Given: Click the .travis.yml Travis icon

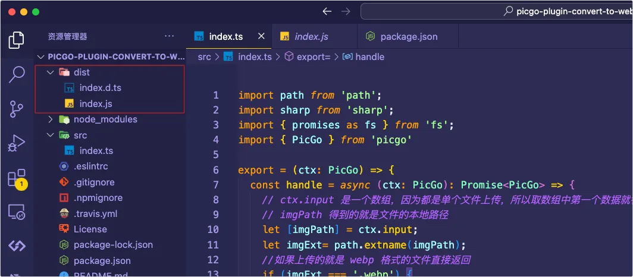Looking at the screenshot, I should 64,214.
